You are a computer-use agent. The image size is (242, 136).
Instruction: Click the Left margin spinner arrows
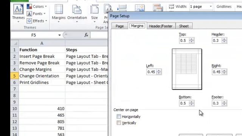click(x=159, y=72)
